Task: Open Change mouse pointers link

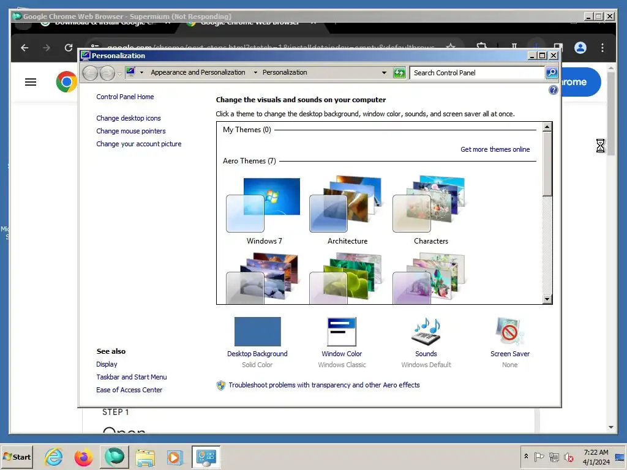Action: pyautogui.click(x=131, y=131)
